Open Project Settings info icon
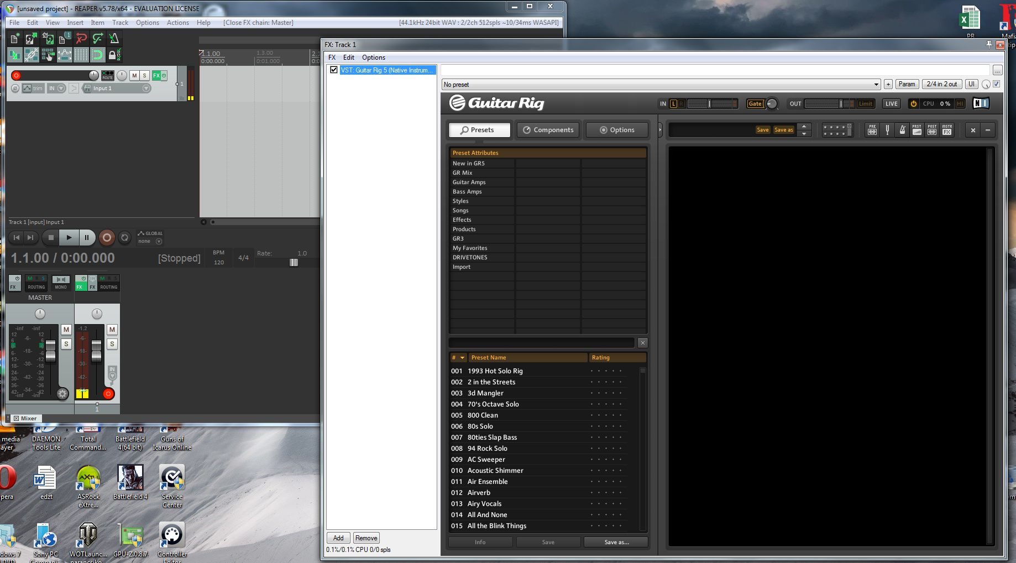The height and width of the screenshot is (563, 1016). 65,38
